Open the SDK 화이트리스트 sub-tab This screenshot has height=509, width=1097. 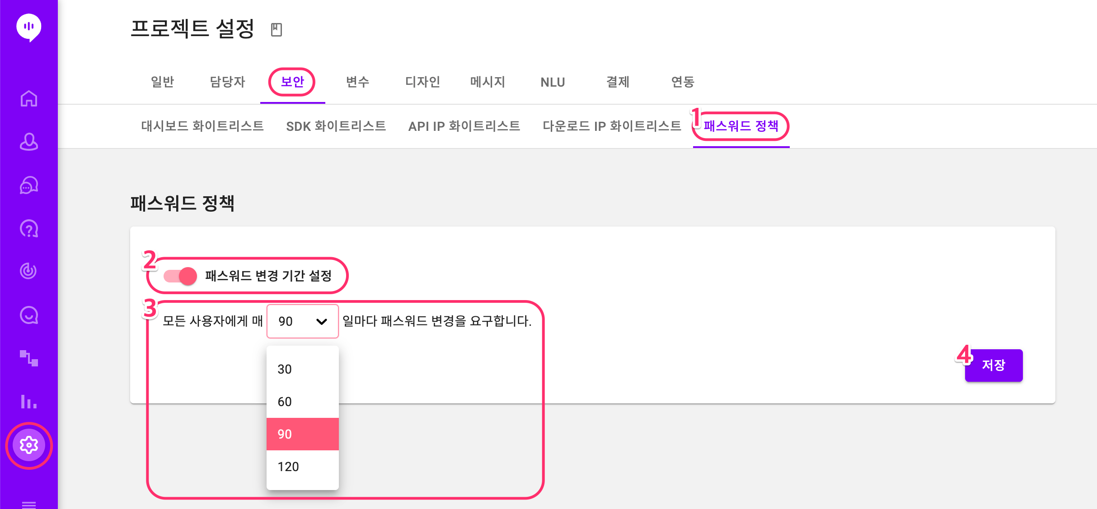[x=336, y=126]
